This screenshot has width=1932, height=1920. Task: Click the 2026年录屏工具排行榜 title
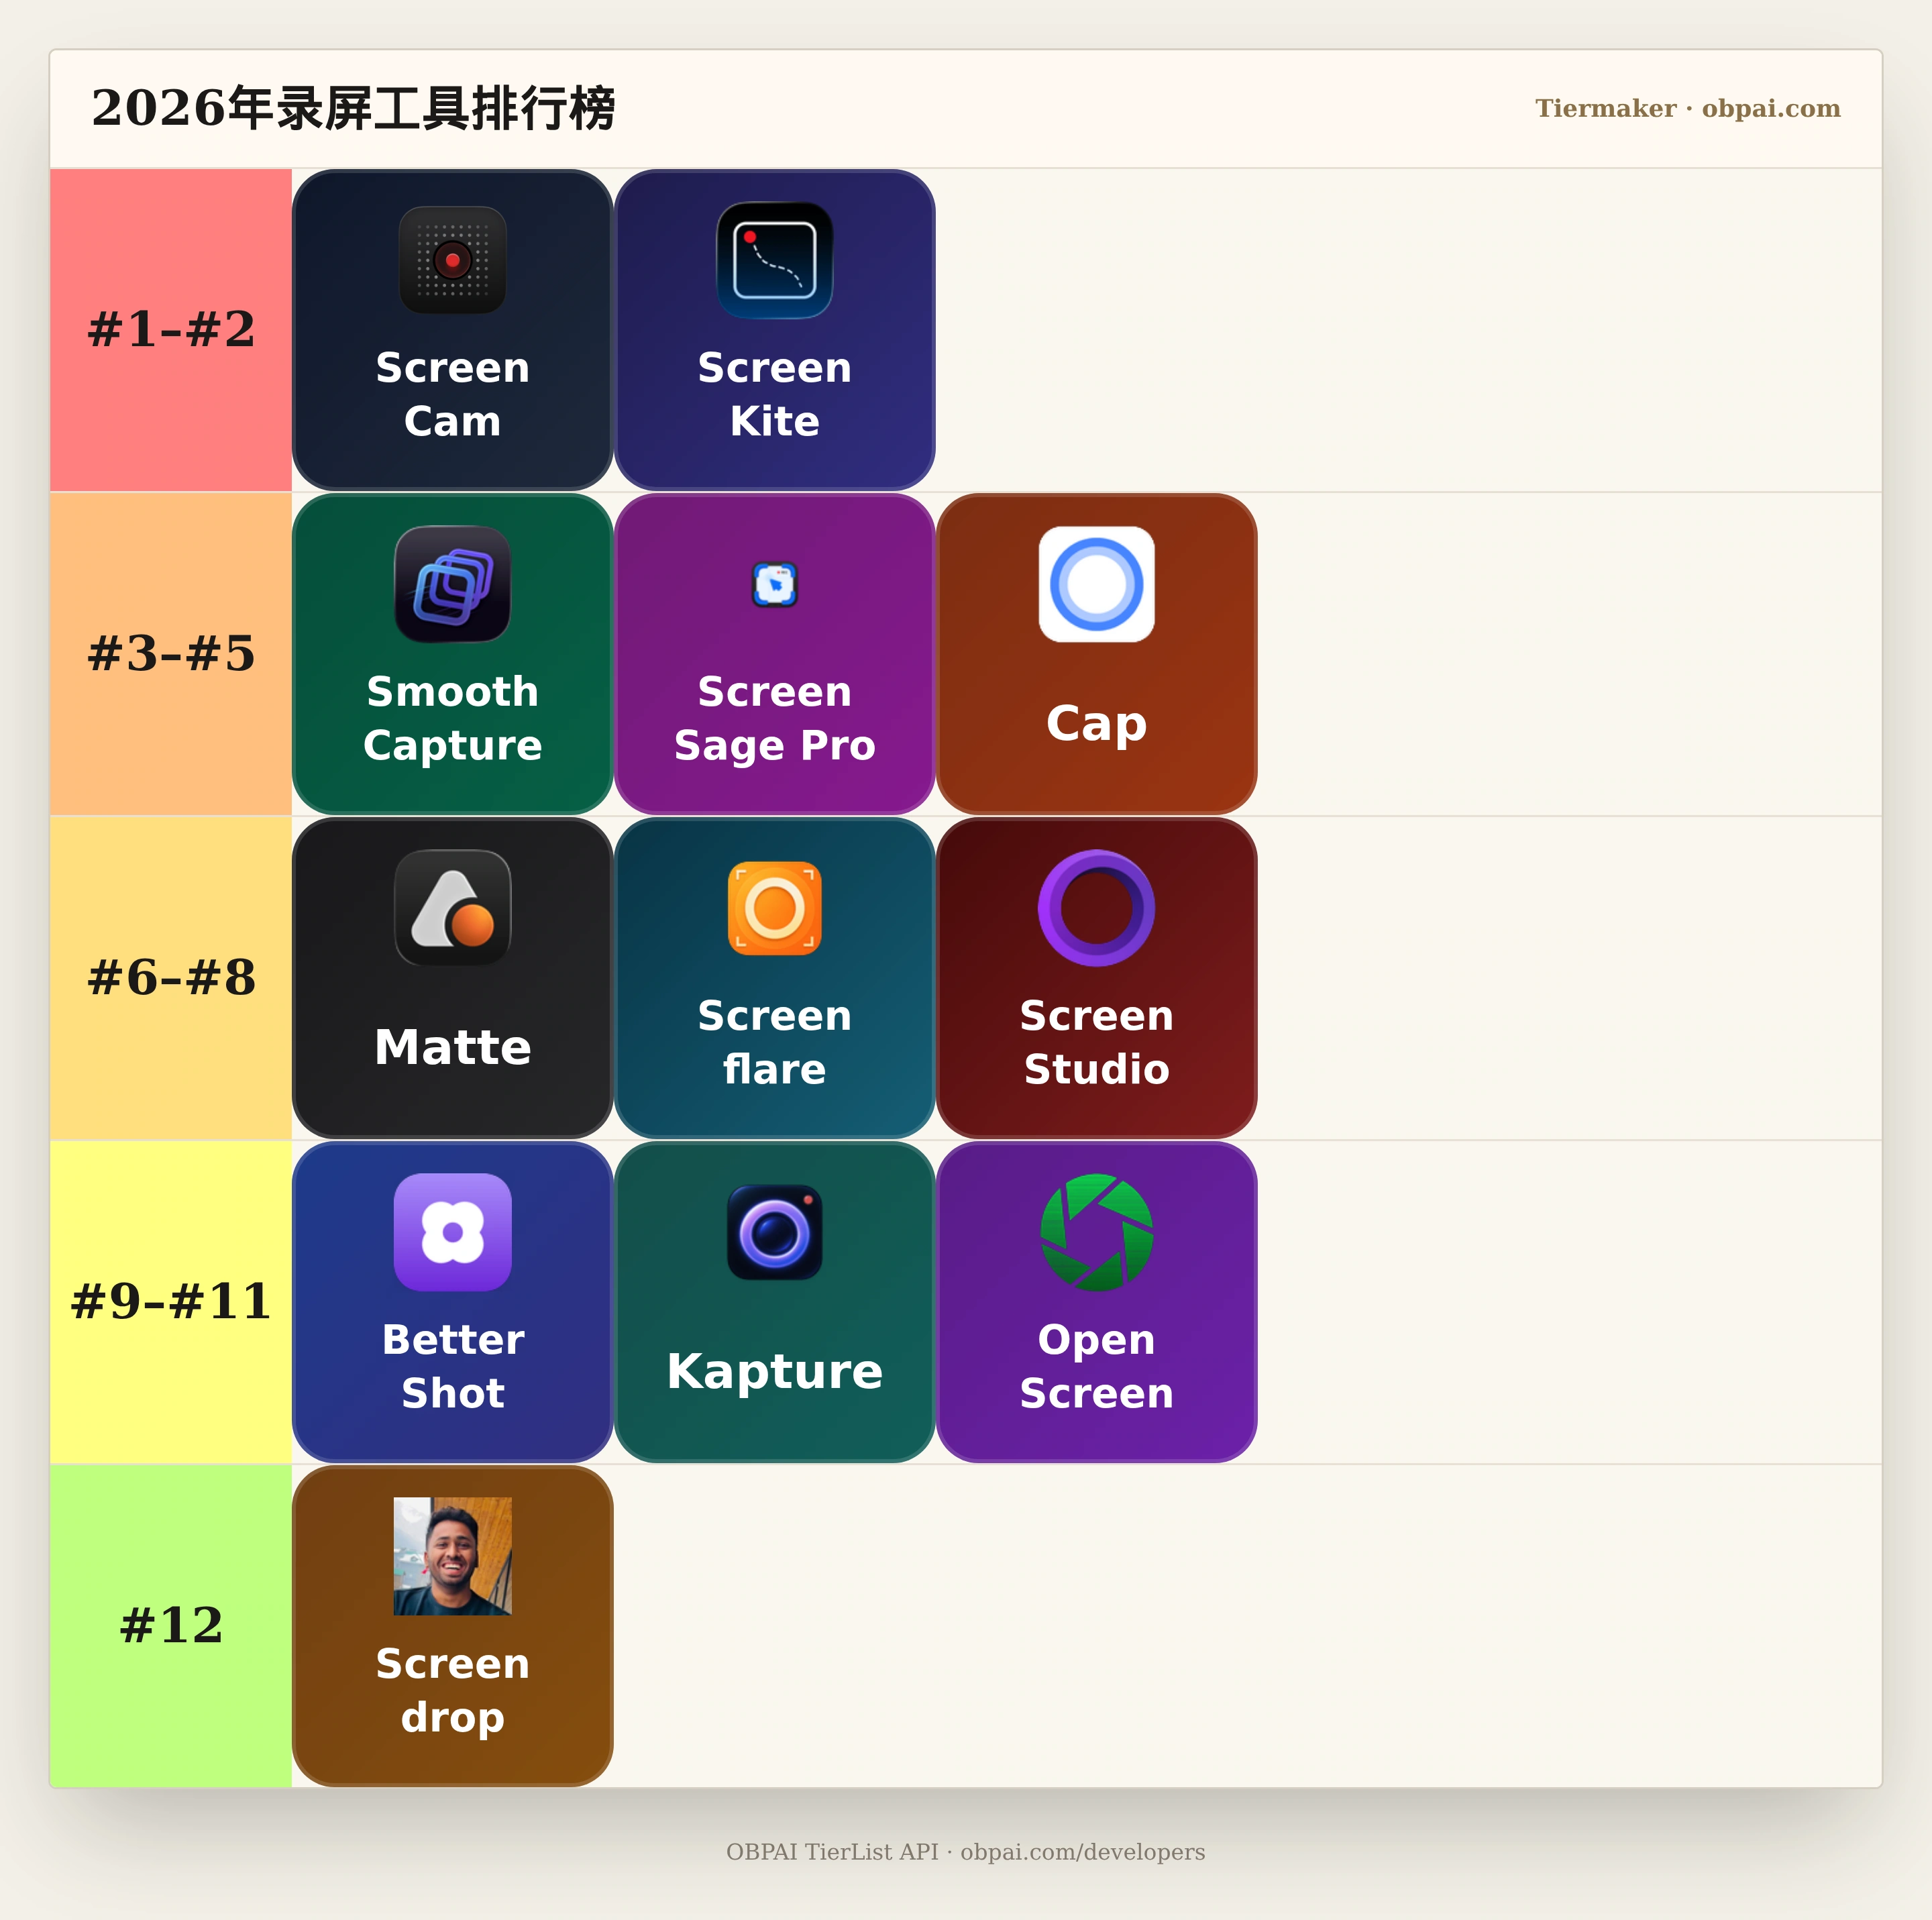(353, 108)
